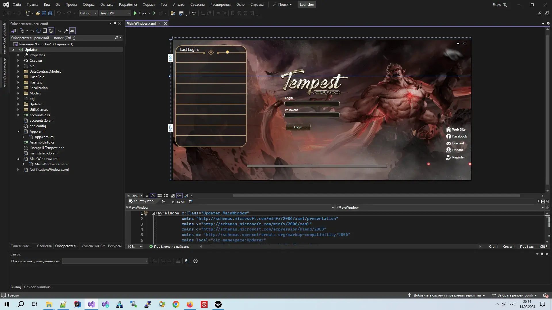This screenshot has height=310, width=552.
Task: Swap the Designer and XAML panes
Action: coord(163,201)
